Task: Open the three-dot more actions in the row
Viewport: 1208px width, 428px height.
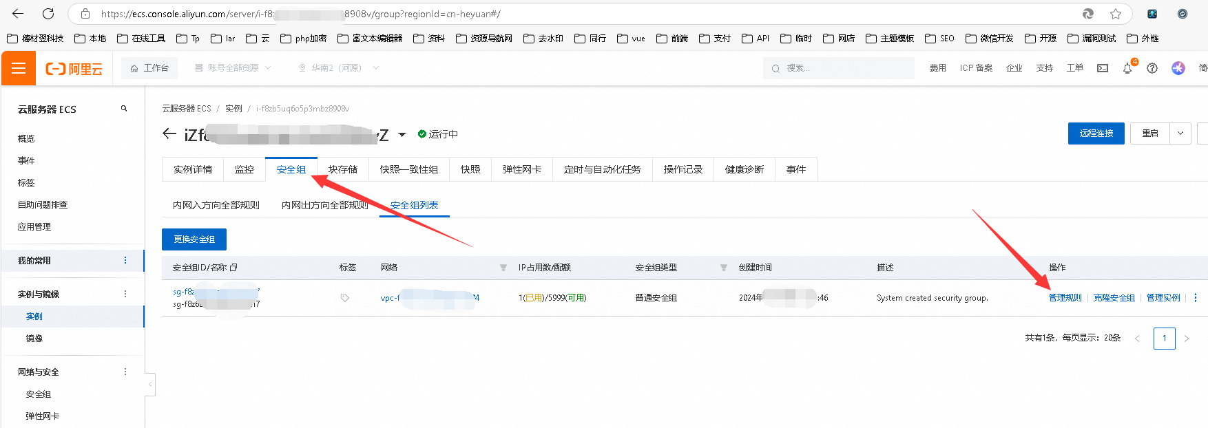Action: point(1196,298)
